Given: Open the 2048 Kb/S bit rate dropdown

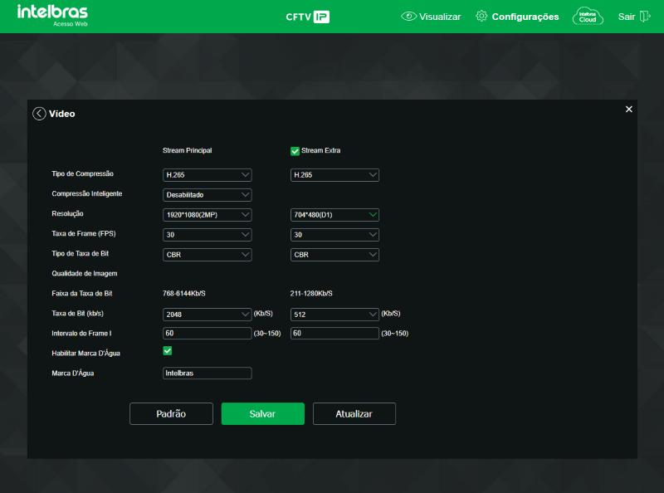Looking at the screenshot, I should pyautogui.click(x=207, y=315).
